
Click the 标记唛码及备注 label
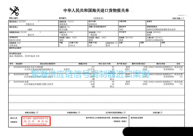(15, 54)
